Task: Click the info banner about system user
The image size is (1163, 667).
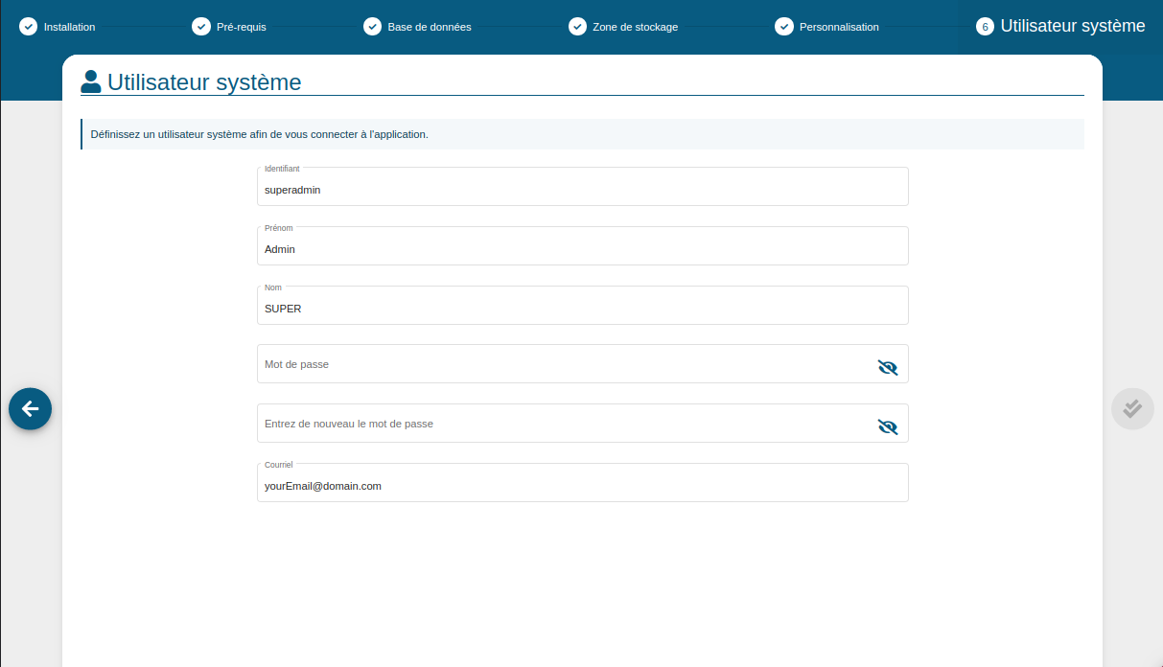Action: (582, 134)
